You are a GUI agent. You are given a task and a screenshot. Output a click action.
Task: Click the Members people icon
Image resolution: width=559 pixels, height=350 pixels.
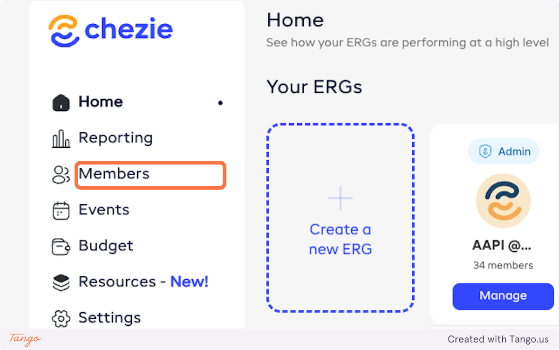pos(61,175)
